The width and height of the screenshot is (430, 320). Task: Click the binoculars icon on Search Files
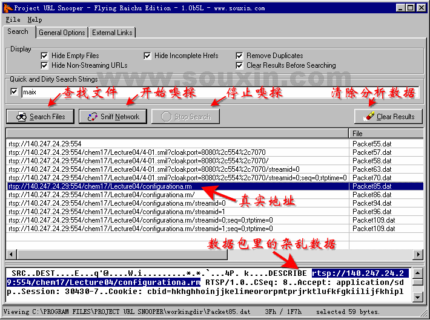[21, 117]
